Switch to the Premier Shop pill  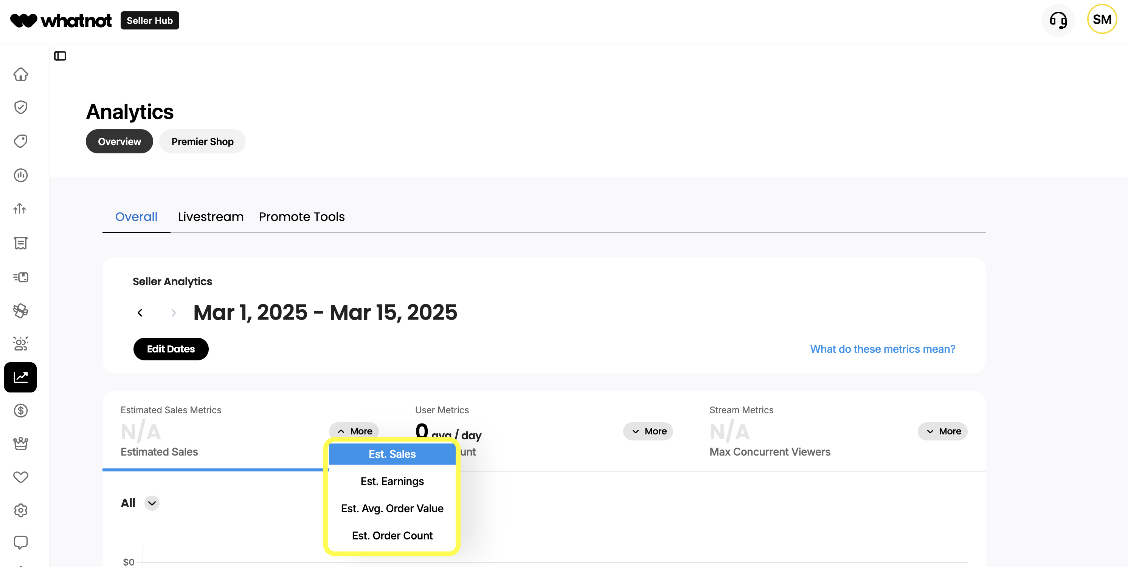(202, 141)
